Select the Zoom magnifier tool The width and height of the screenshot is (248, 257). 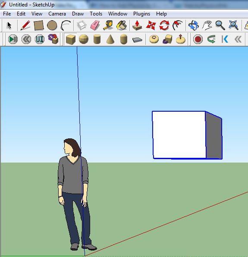[220, 25]
